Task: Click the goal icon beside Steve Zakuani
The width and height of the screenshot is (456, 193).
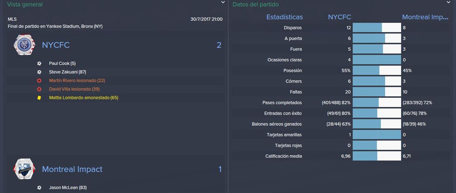Action: 39,72
